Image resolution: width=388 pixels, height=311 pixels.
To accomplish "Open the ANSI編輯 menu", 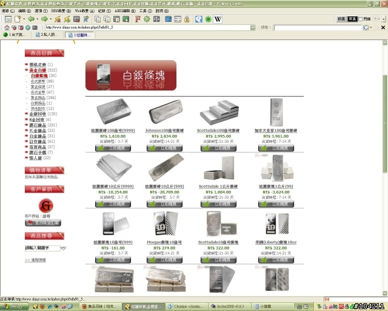I will [125, 11].
